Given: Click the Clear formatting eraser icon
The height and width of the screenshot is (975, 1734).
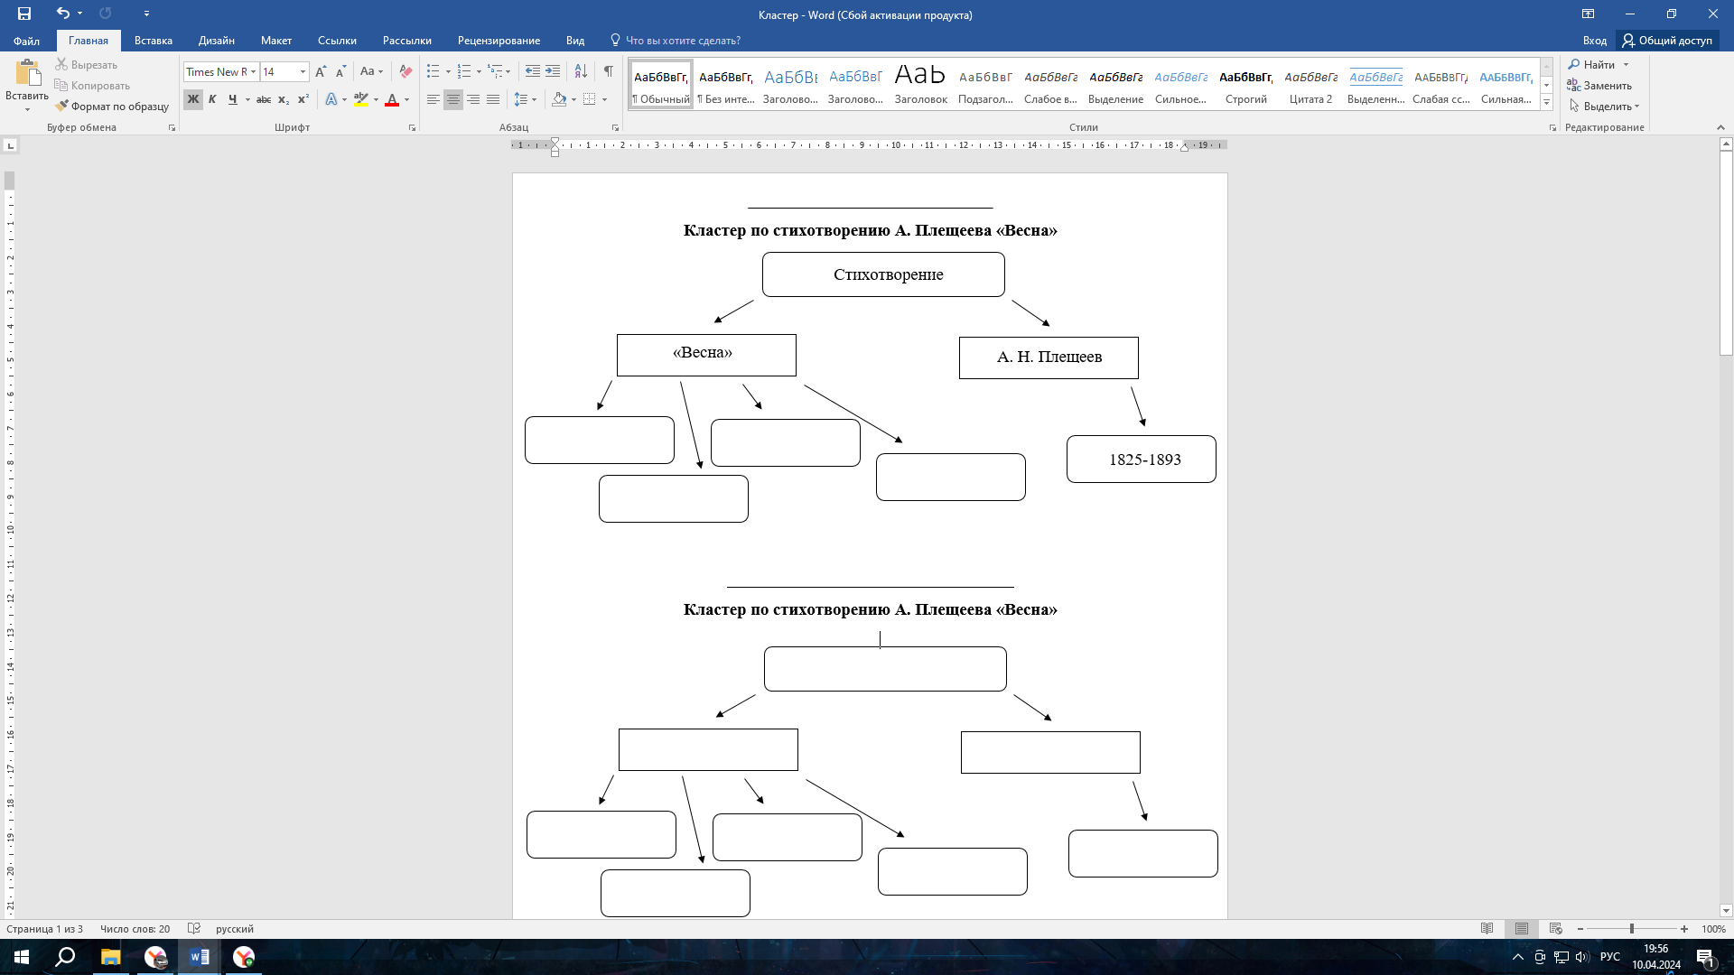Looking at the screenshot, I should 406,71.
